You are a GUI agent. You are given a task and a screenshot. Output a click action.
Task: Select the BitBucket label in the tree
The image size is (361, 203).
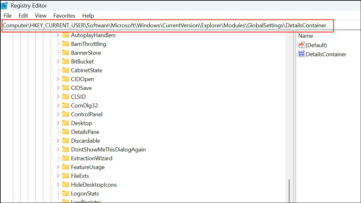click(x=82, y=62)
